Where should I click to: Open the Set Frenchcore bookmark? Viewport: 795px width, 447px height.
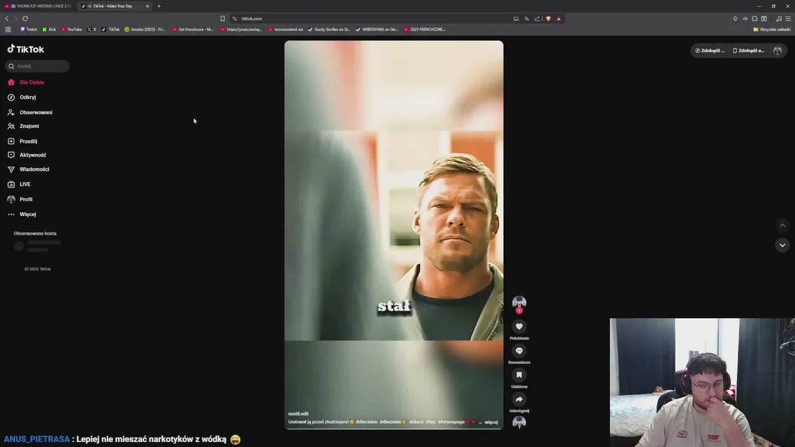coord(193,29)
